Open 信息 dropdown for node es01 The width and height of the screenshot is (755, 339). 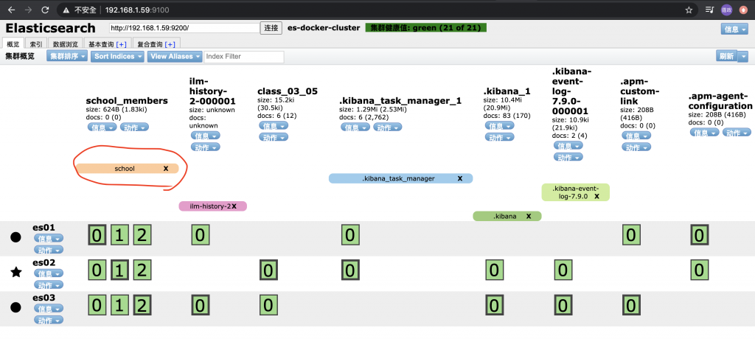coord(49,238)
